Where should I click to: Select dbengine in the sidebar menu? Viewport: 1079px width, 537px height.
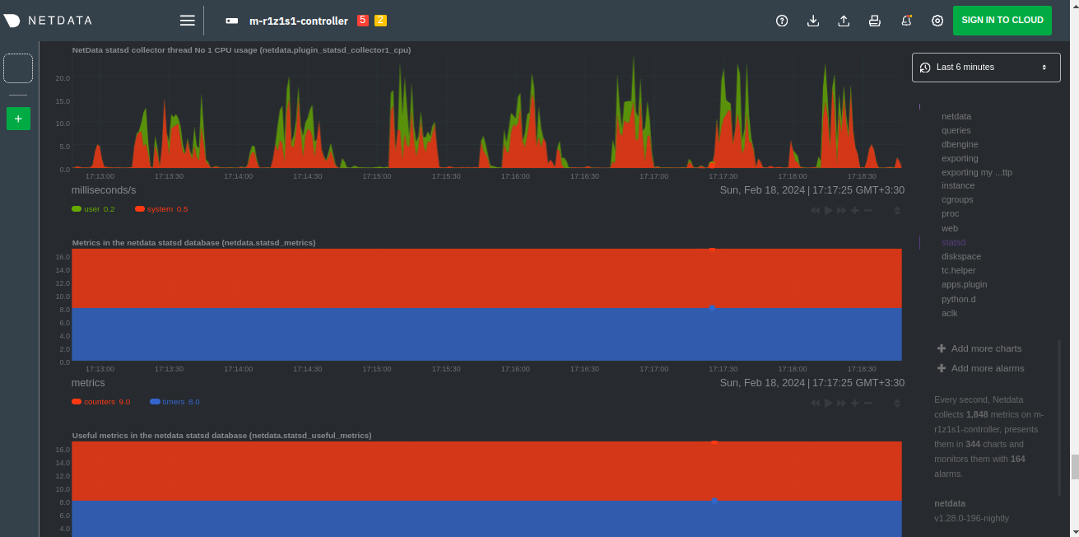(x=960, y=144)
